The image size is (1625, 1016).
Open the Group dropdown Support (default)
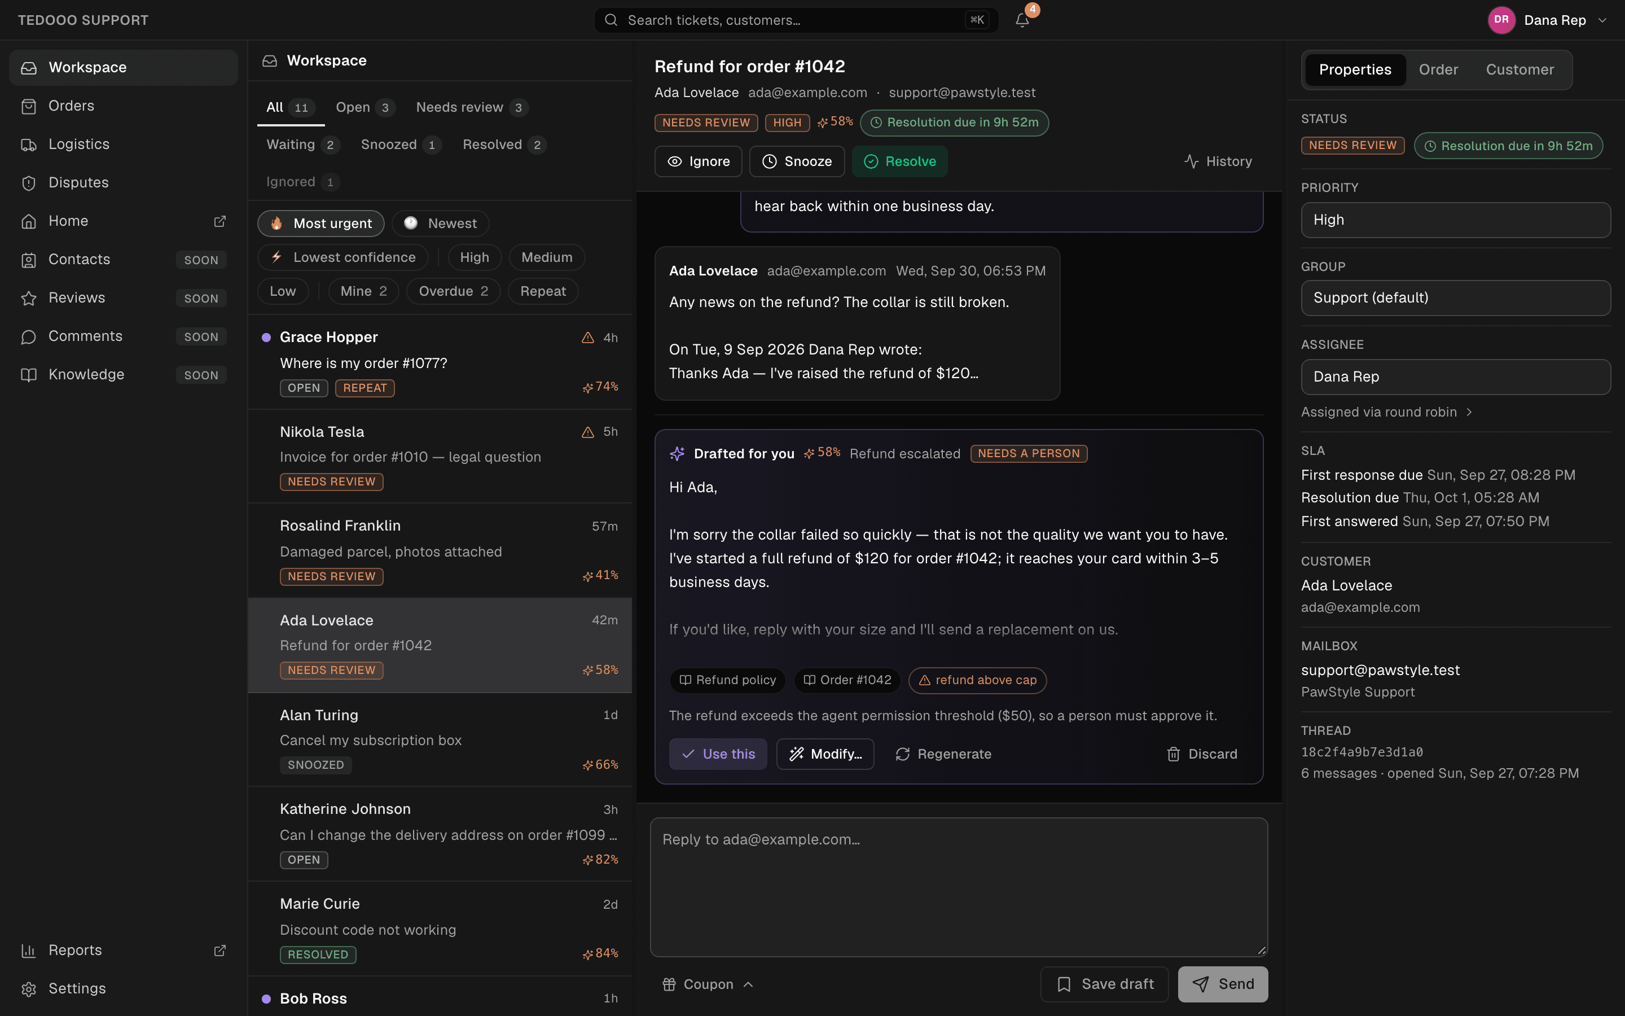click(1456, 297)
